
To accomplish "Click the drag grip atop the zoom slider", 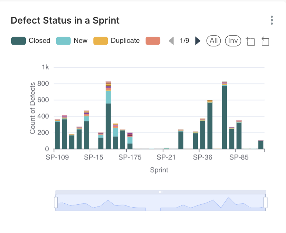I will coord(160,192).
